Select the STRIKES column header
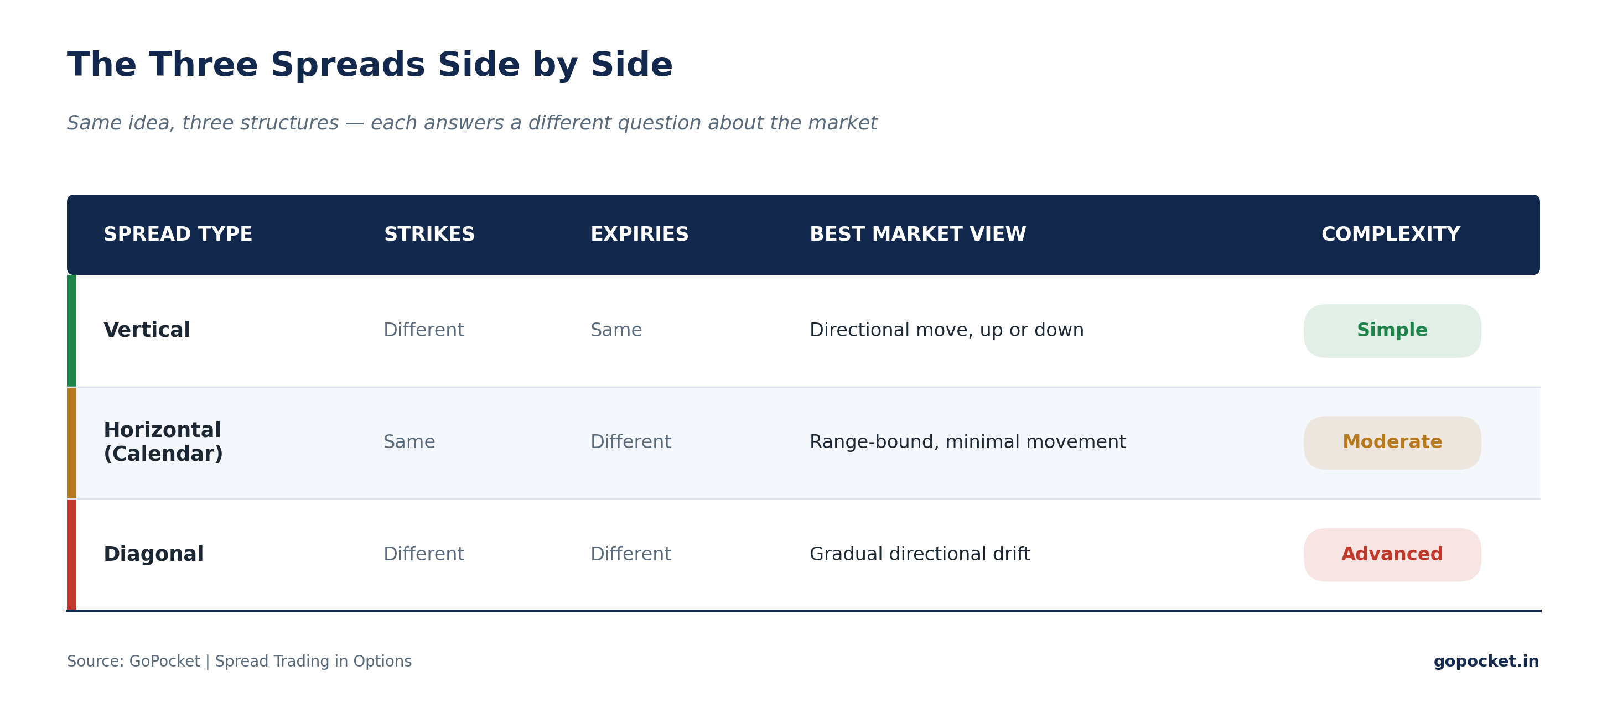This screenshot has height=718, width=1607. point(429,235)
